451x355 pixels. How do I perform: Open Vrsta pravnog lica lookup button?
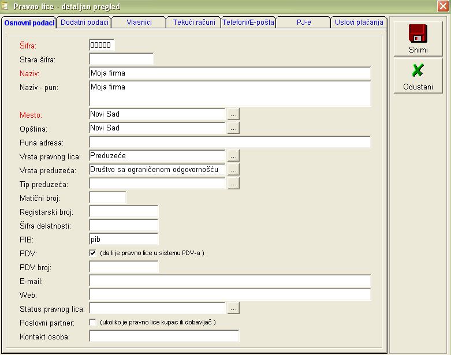pos(233,156)
